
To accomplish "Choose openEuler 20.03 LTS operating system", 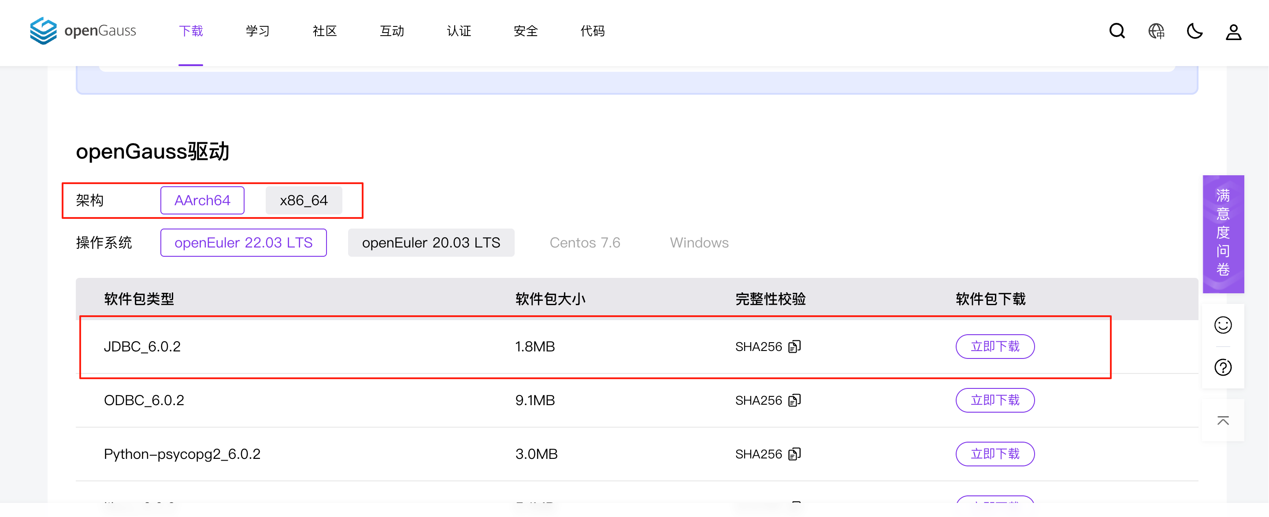I will point(430,243).
